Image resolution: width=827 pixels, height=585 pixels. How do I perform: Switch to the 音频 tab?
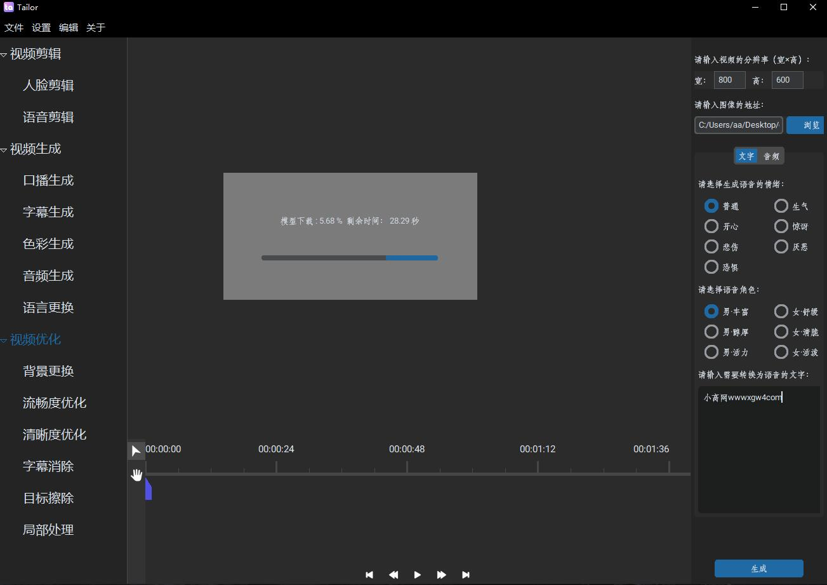tap(771, 156)
